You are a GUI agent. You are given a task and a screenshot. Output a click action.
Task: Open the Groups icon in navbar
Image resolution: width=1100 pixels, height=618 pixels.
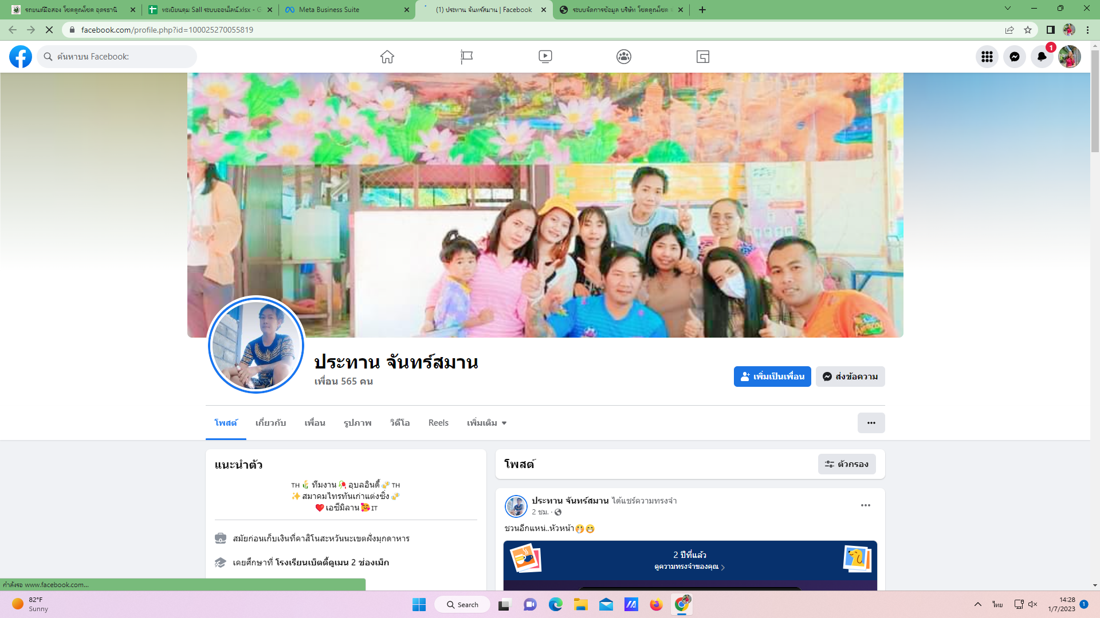pyautogui.click(x=624, y=57)
